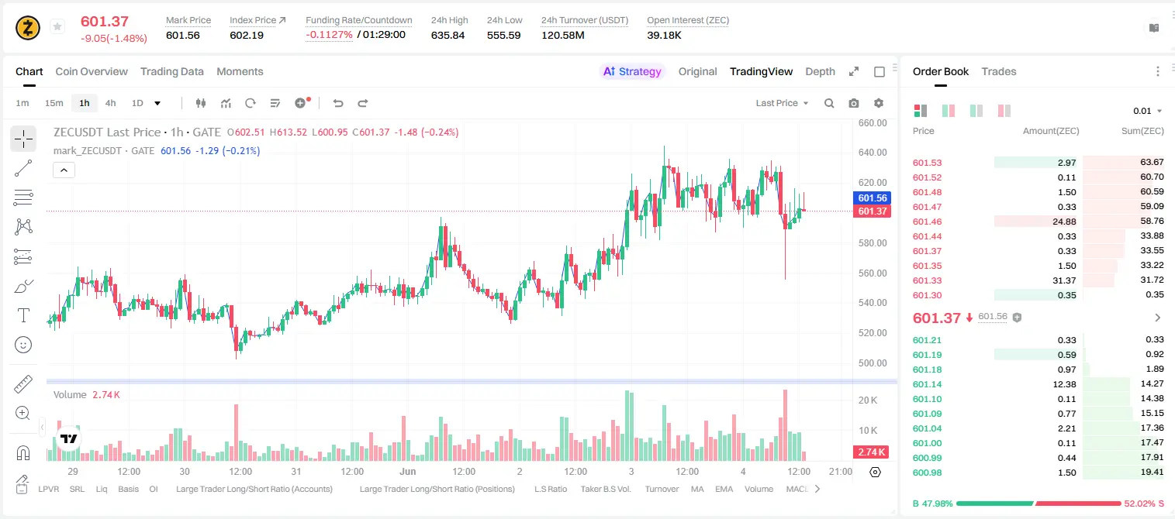This screenshot has width=1175, height=519.
Task: Activate the magnet snap mode
Action: 23,453
